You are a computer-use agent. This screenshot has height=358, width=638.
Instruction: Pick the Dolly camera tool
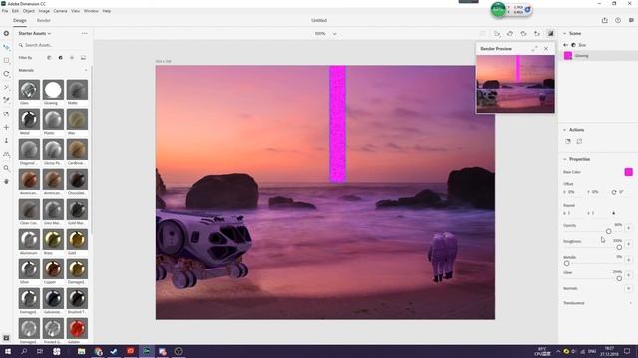pyautogui.click(x=6, y=141)
